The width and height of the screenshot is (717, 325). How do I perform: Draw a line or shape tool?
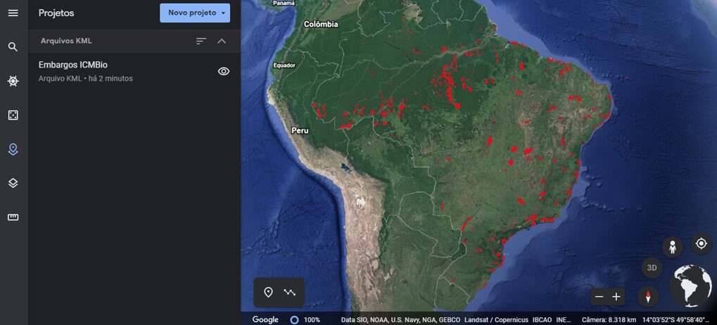coord(290,293)
